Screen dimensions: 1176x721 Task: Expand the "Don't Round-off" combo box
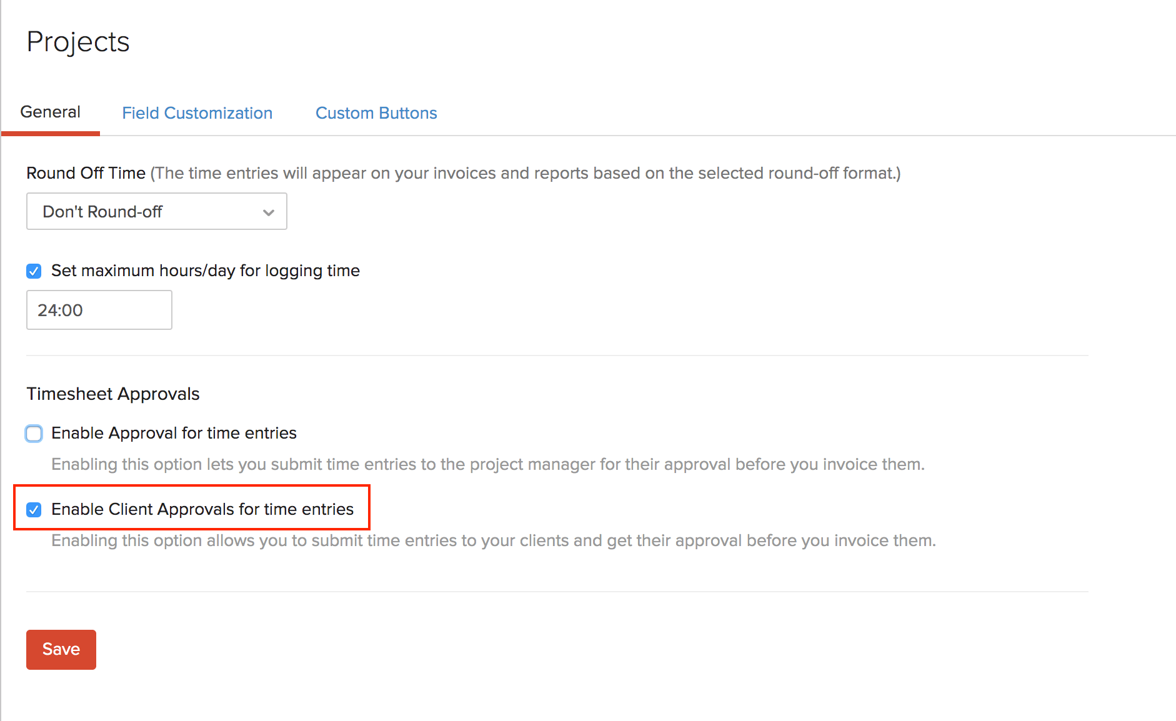[156, 211]
